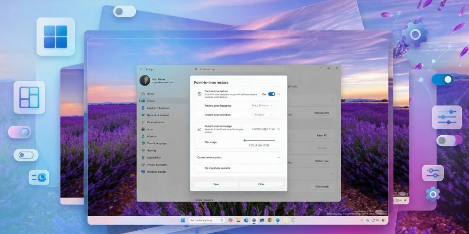The image size is (469, 234).
Task: Open the Restore point retention dropdown
Action: click(262, 115)
